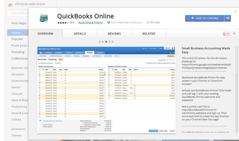The image size is (239, 141).
Task: Switch to the Details tab
Action: [80, 34]
